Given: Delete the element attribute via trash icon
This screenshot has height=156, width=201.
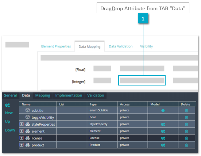Looking at the screenshot, I should 187,132.
